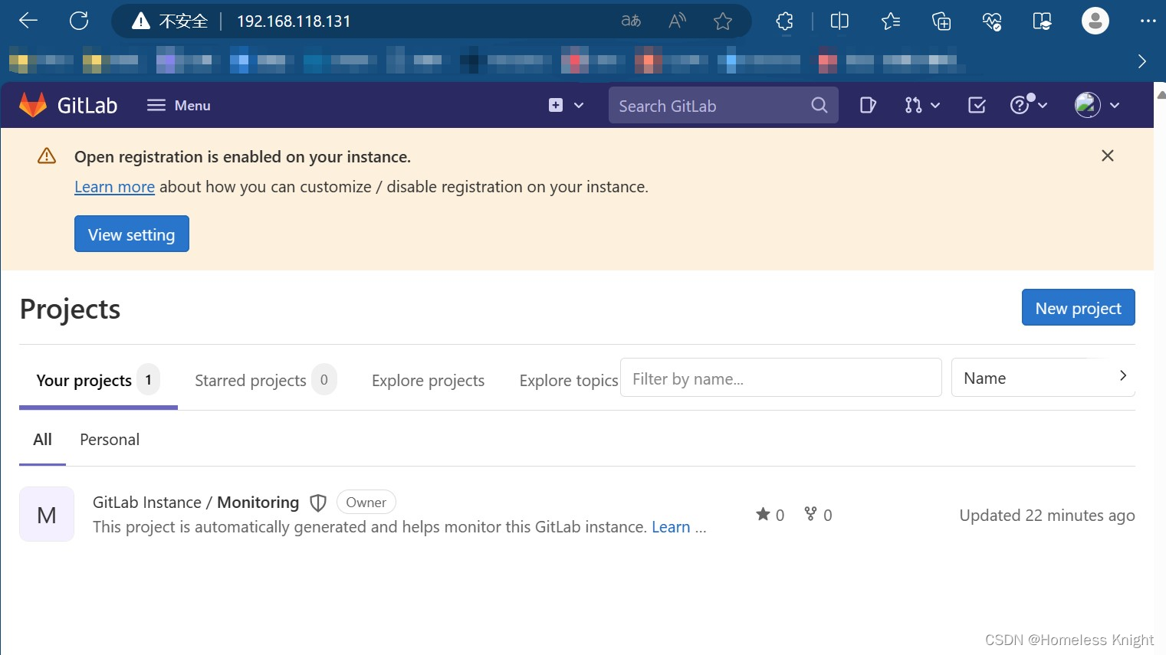Click the Owner badge
This screenshot has width=1166, height=655.
click(366, 503)
